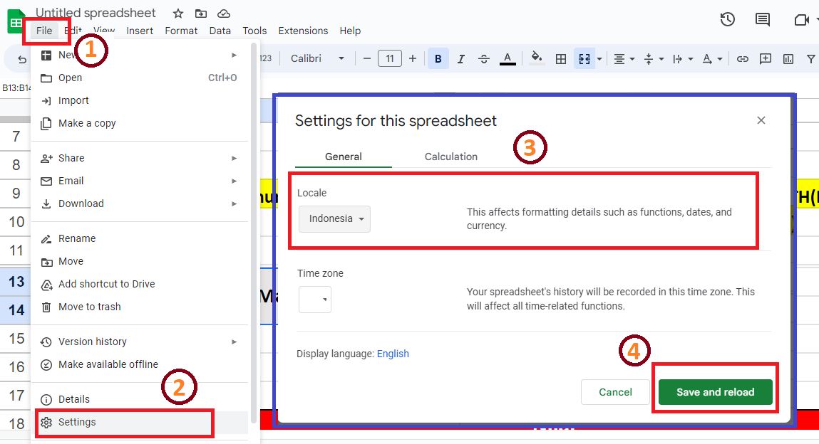Choose Make available offline
The width and height of the screenshot is (819, 444).
coord(140,365)
